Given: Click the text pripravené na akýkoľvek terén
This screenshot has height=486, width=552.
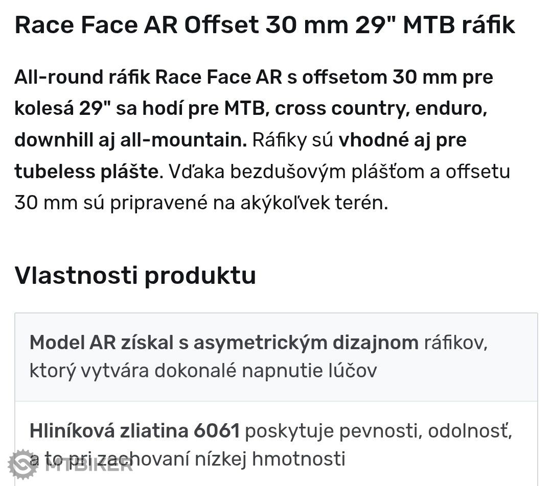Looking at the screenshot, I should point(248,203).
